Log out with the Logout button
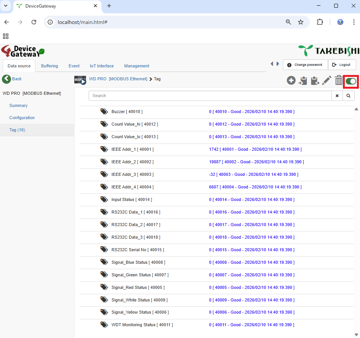The width and height of the screenshot is (360, 338). (x=342, y=64)
